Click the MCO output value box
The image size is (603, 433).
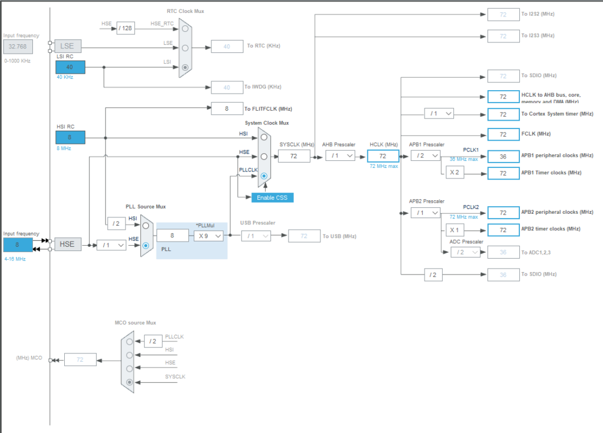tap(80, 360)
